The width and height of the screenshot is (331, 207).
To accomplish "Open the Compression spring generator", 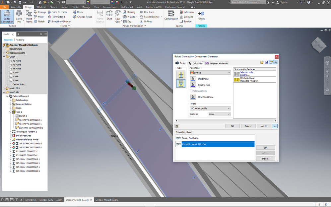I will point(171,15).
